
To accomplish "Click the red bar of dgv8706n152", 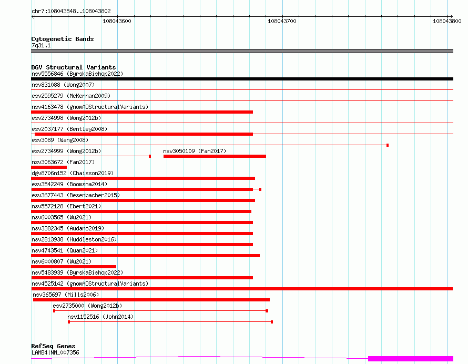I will tap(143, 178).
